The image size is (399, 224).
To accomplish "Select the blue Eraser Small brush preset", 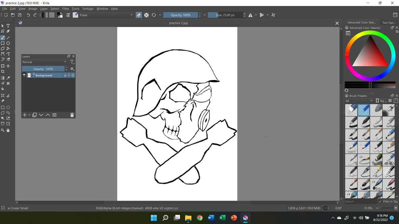I will (x=364, y=110).
